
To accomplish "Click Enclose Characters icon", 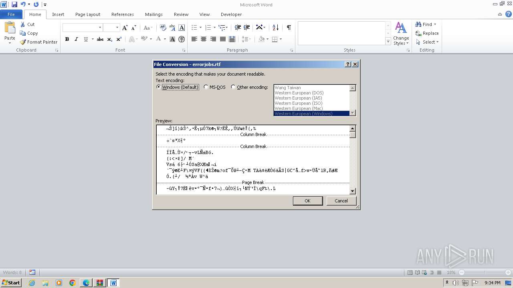I will pyautogui.click(x=182, y=39).
